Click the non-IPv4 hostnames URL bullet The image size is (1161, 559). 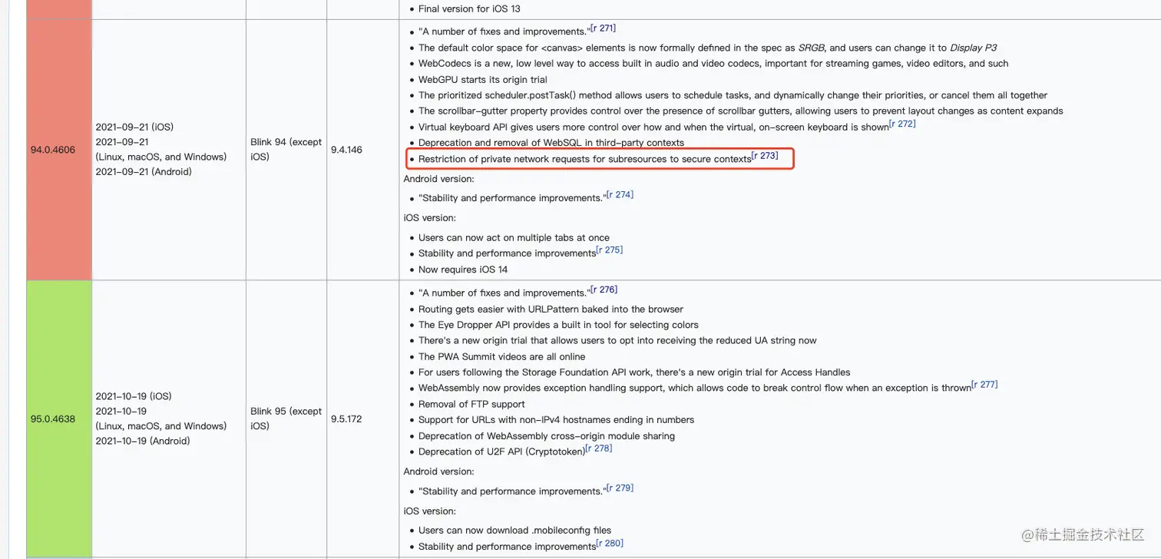pyautogui.click(x=556, y=420)
